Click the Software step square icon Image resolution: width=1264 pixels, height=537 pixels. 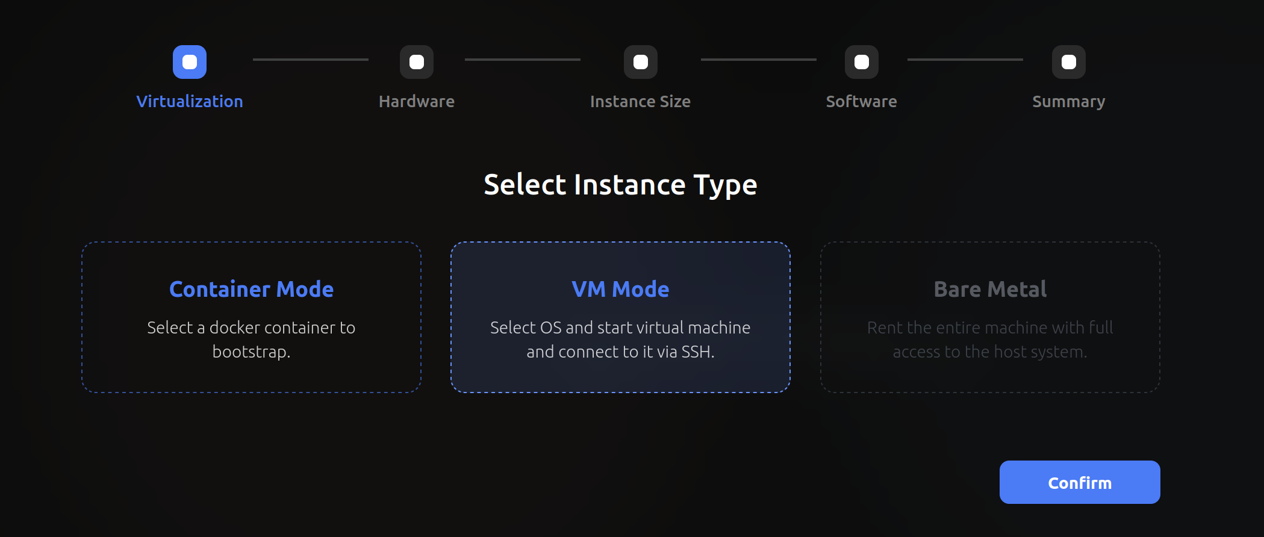point(862,62)
